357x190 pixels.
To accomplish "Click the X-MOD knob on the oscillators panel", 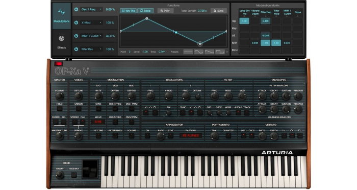I will (168, 96).
